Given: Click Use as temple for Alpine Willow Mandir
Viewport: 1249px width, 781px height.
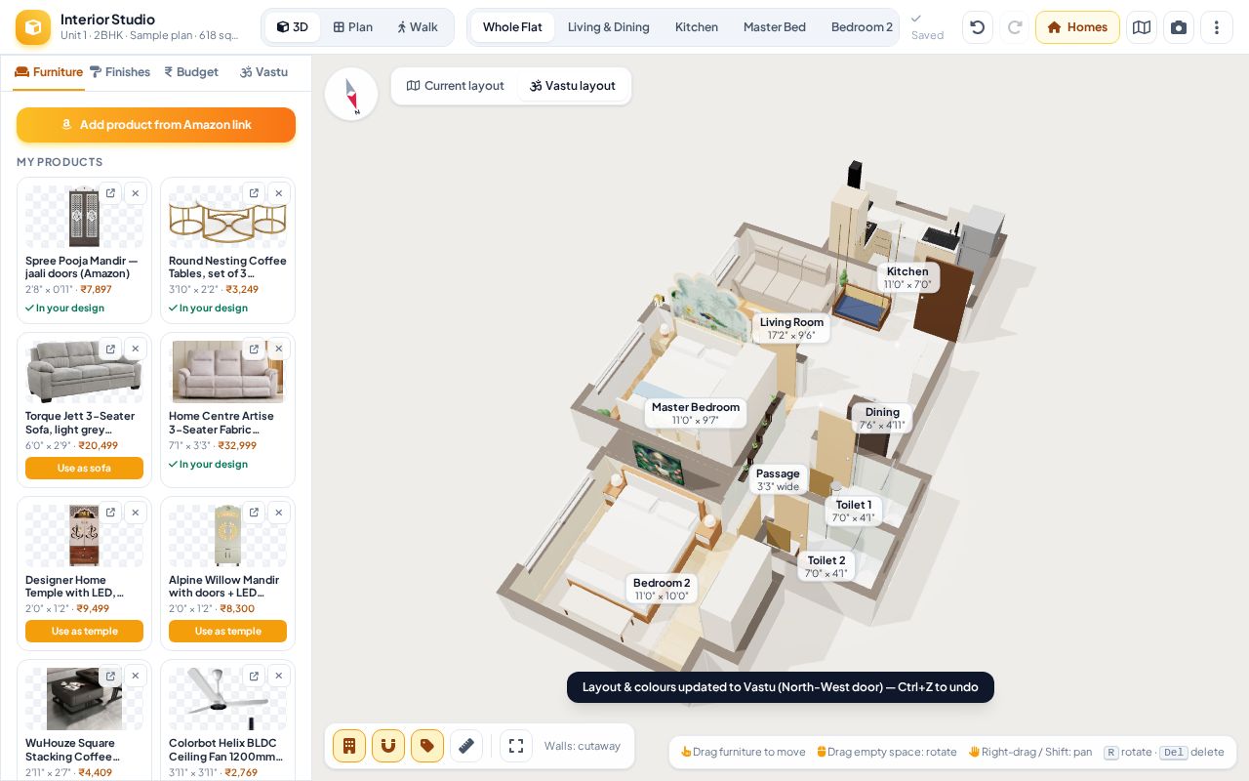Looking at the screenshot, I should tap(227, 632).
